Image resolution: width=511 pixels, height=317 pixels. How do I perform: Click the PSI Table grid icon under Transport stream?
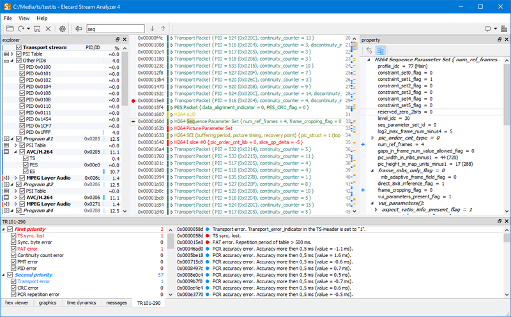(x=6, y=54)
